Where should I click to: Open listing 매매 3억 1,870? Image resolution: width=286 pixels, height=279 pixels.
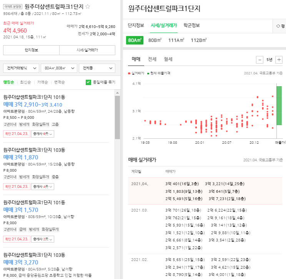(x=21, y=158)
